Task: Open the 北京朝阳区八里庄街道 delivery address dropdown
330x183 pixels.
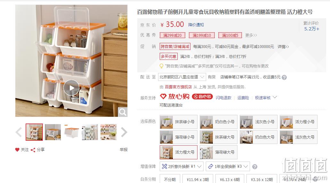Action: pos(182,77)
